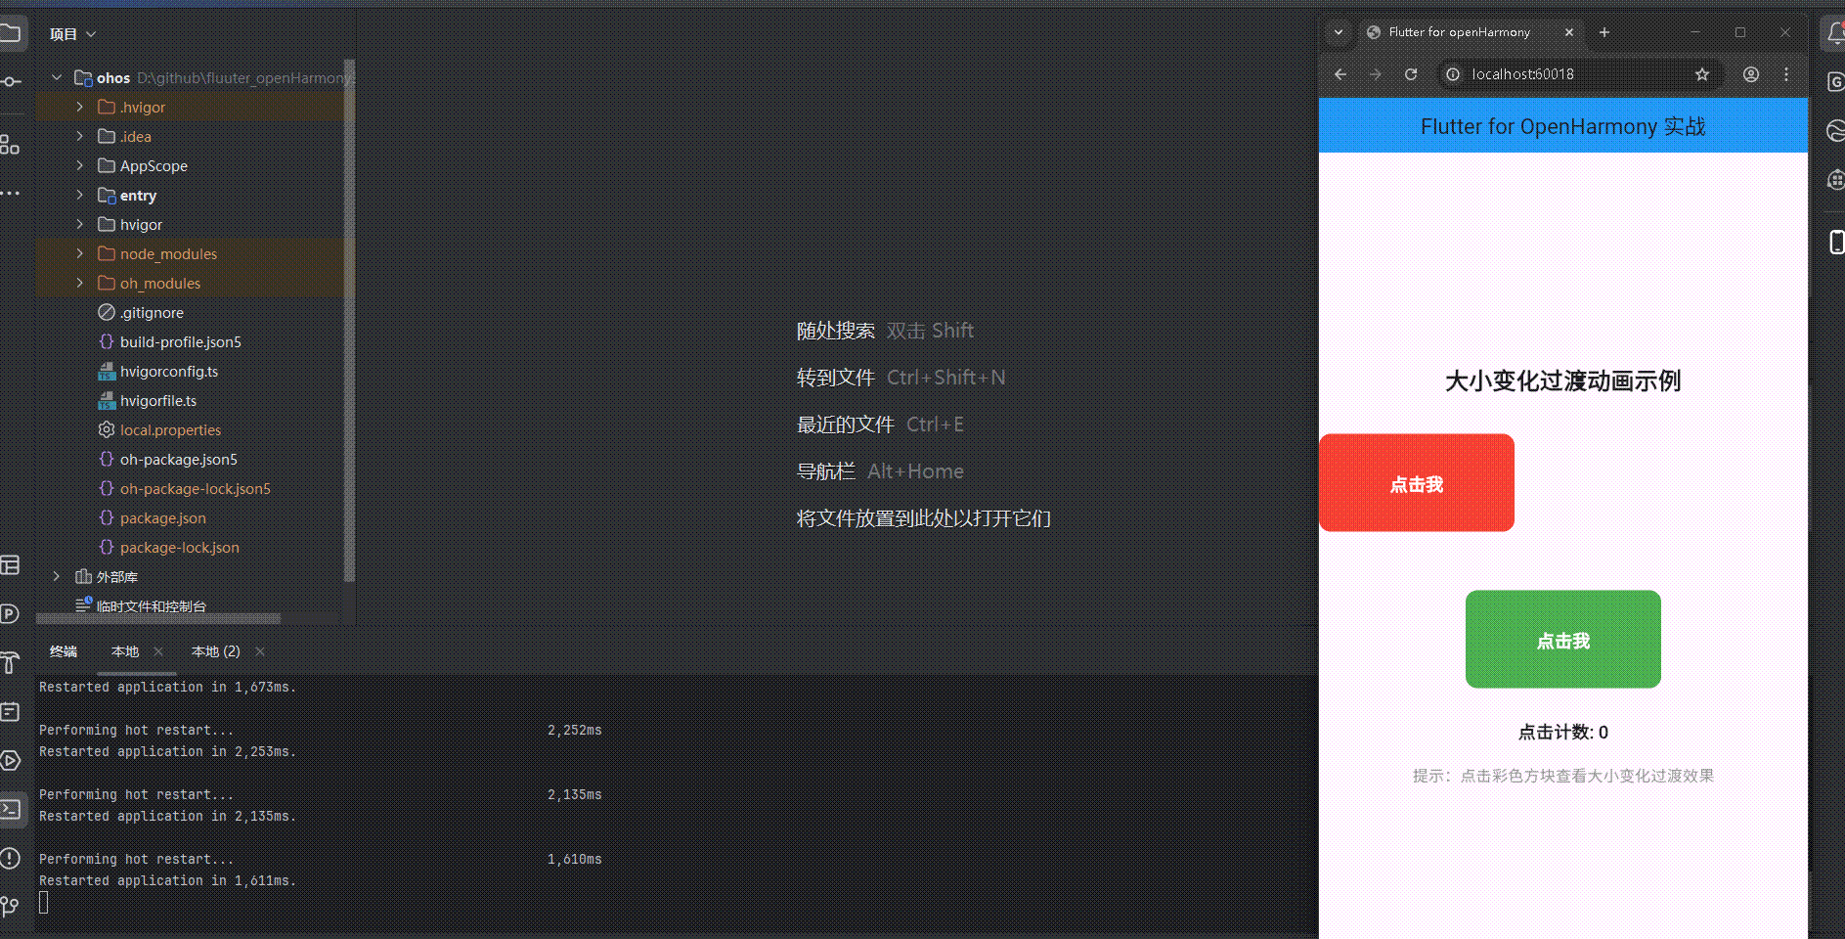Open the browser three-dot menu
This screenshot has height=939, width=1845.
coord(1786,74)
